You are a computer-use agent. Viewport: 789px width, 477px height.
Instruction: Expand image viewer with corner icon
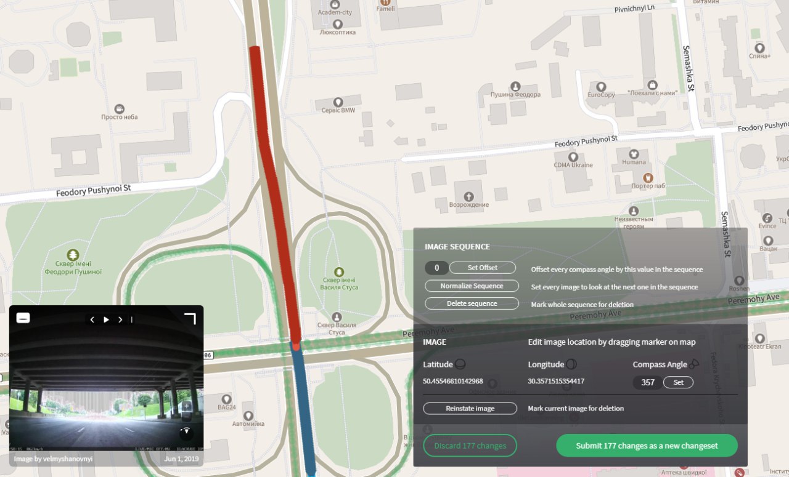coord(190,318)
